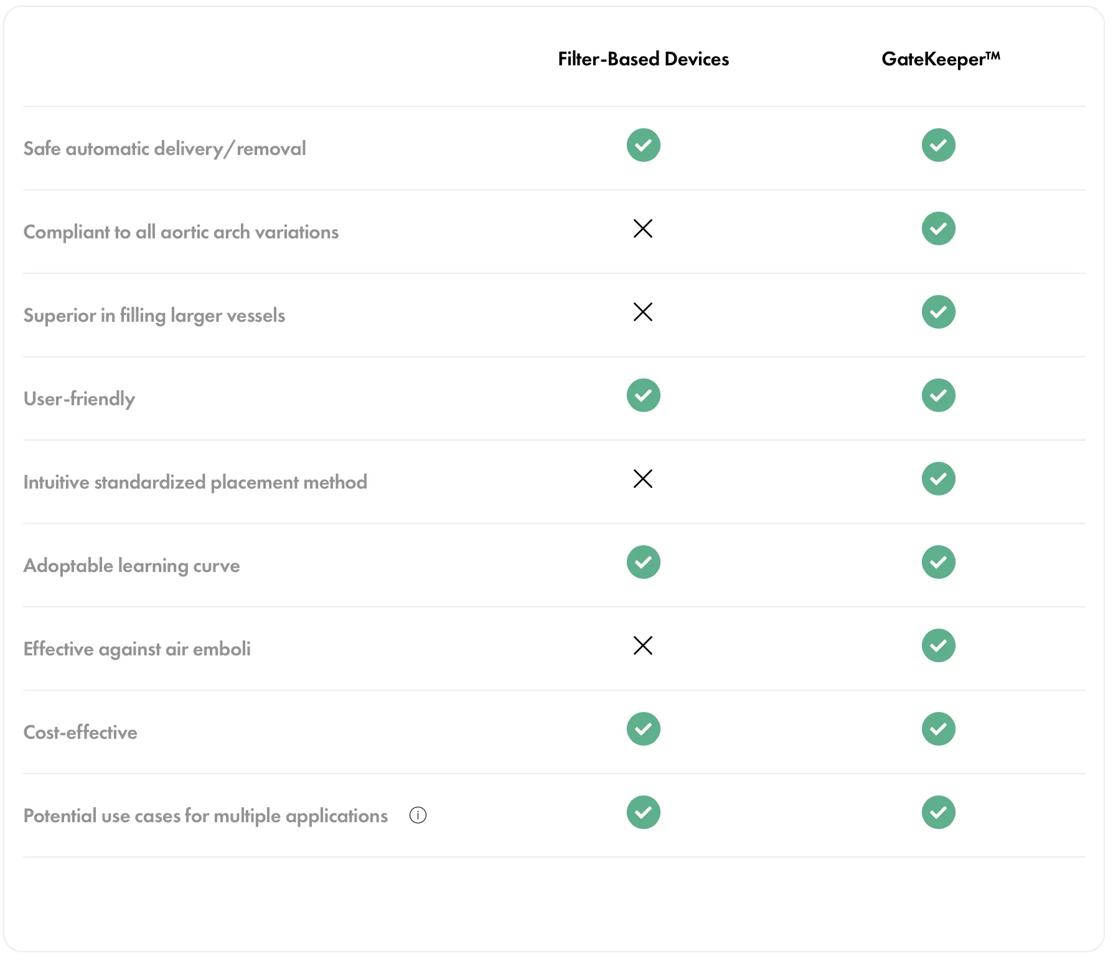
Task: Click Filter-Based X for Superior in filling vessels
Action: click(643, 312)
